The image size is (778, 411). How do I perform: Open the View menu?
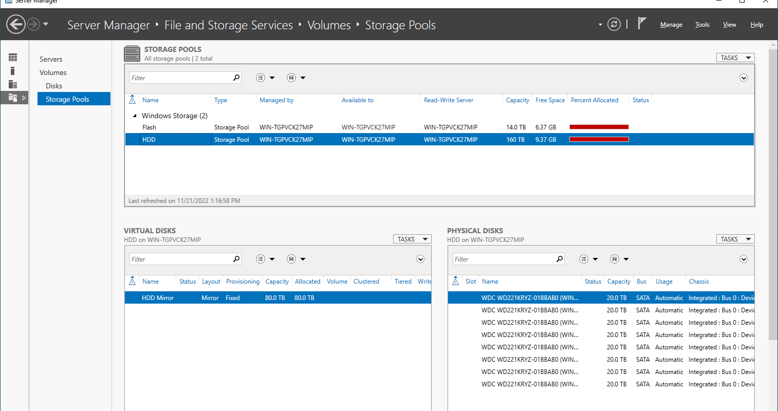click(x=729, y=25)
